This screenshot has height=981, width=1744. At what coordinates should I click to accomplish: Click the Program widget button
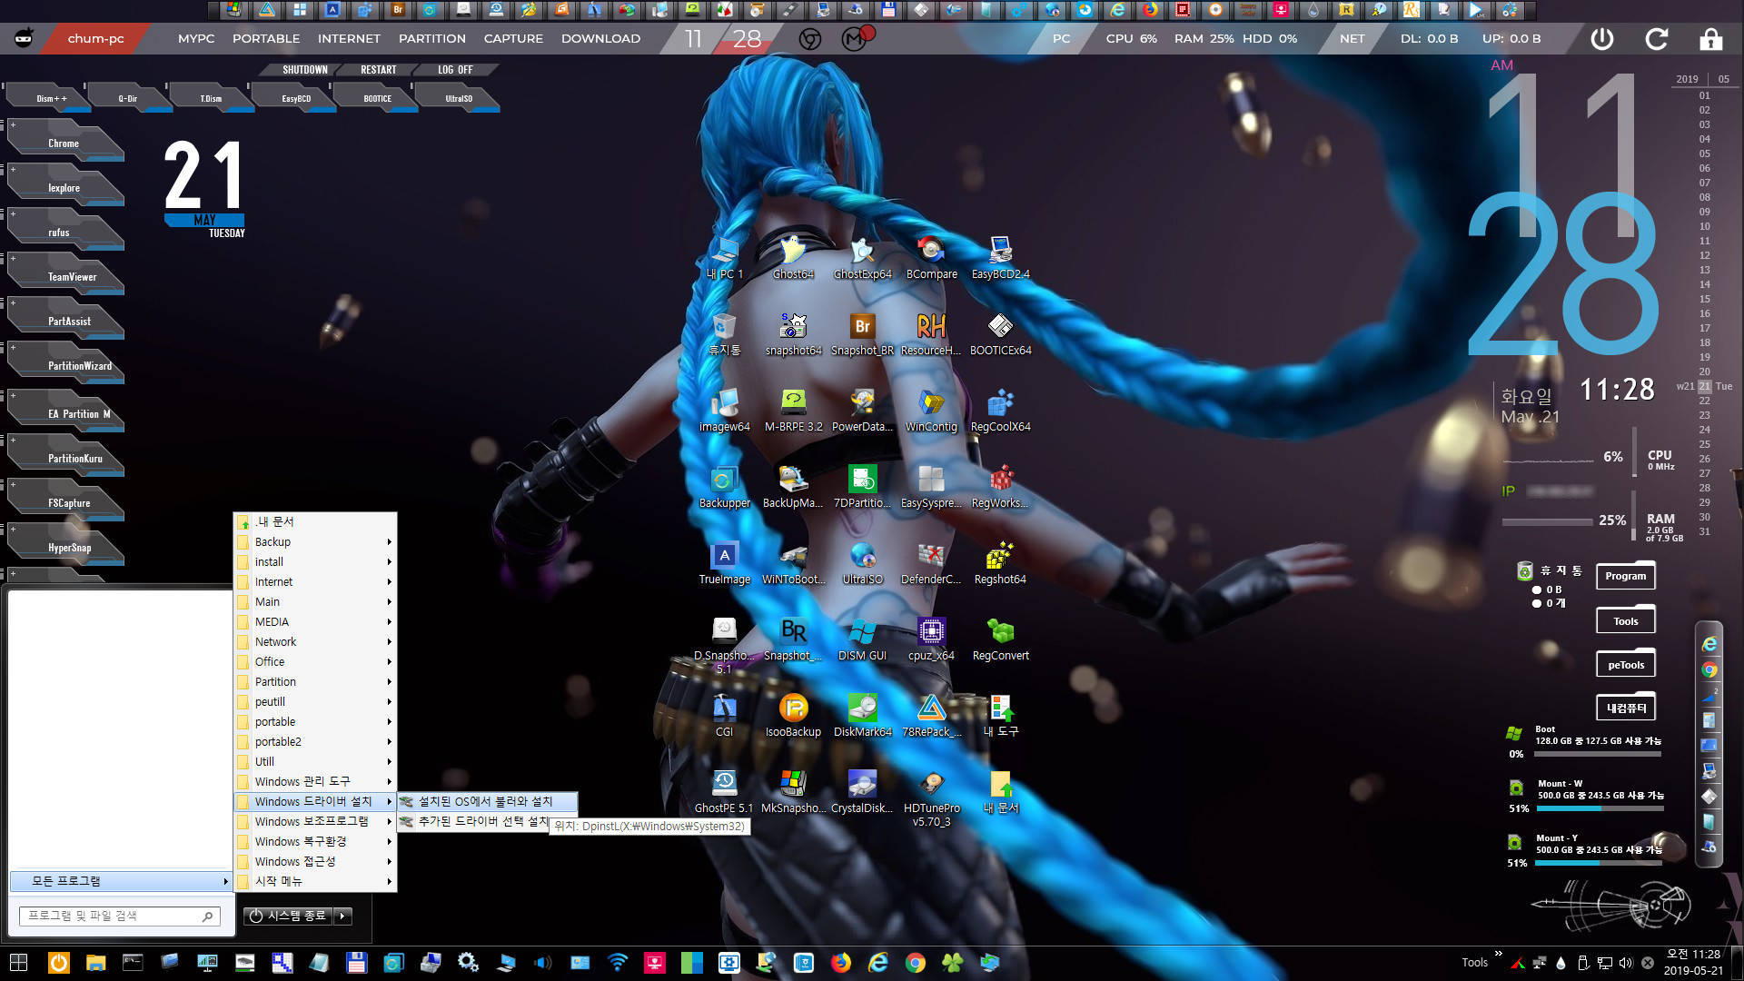click(1625, 576)
